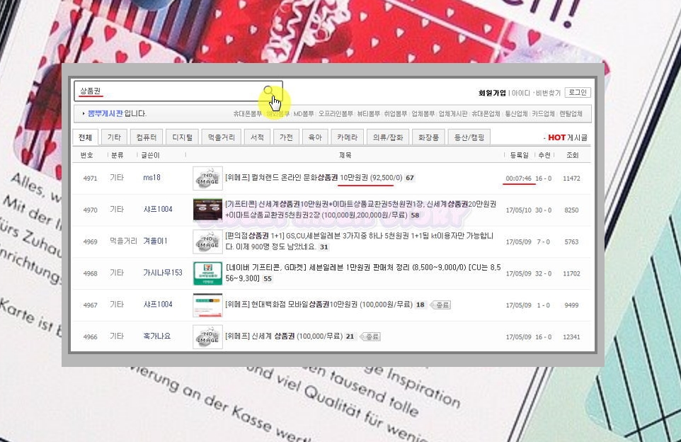681x442 pixels.
Task: Open the 카드업체 link
Action: (x=543, y=113)
